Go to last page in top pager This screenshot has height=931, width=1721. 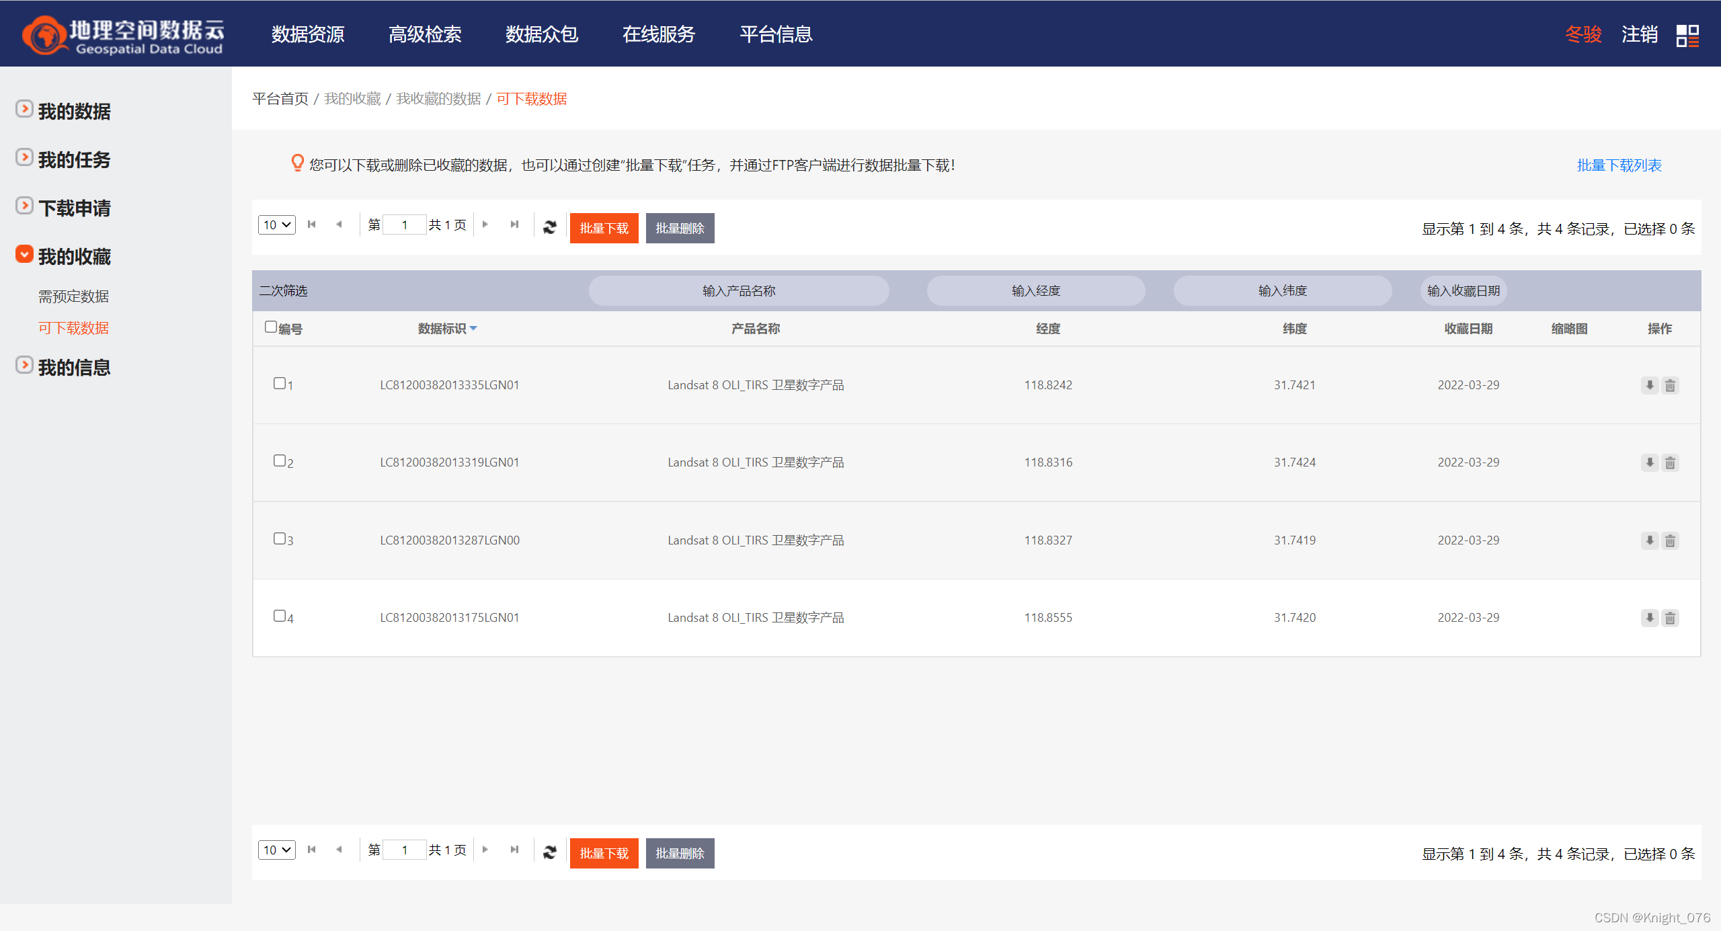click(x=514, y=225)
